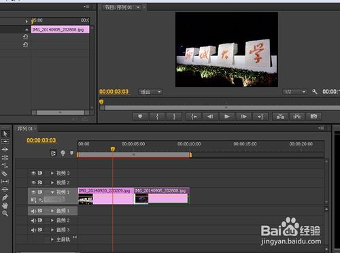This screenshot has height=253, width=340.
Task: Switch to the 序列 01 timeline tab
Action: [x=25, y=129]
